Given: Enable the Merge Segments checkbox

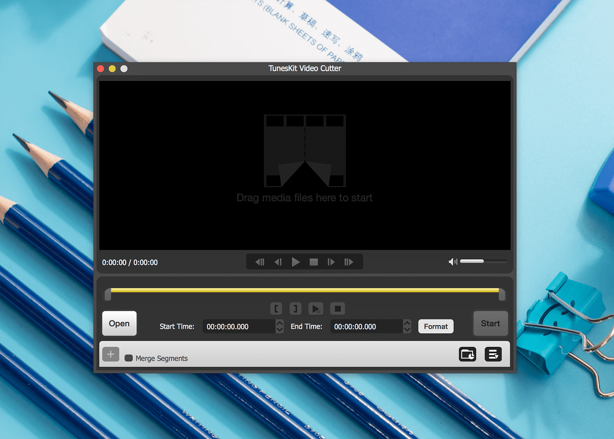Looking at the screenshot, I should pyautogui.click(x=129, y=358).
